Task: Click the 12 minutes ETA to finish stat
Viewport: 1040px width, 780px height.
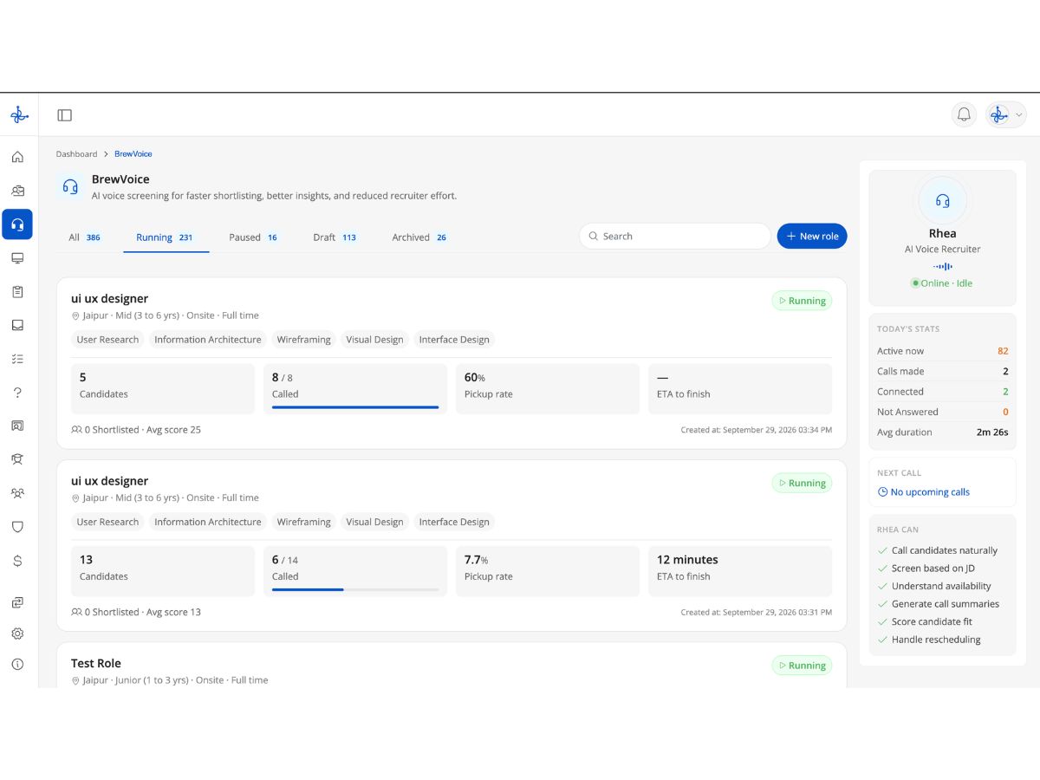Action: click(x=740, y=571)
